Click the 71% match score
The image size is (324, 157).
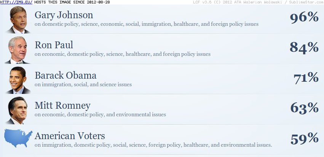tap(306, 78)
